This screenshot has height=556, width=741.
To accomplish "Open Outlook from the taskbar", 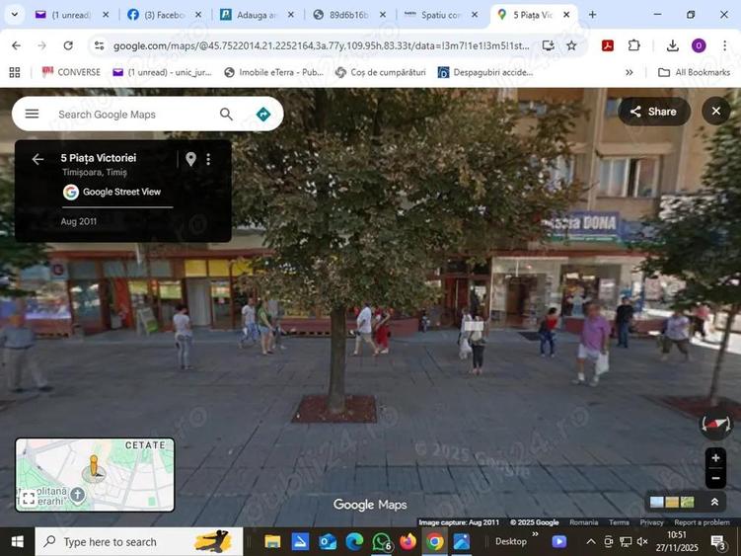I will 328,542.
